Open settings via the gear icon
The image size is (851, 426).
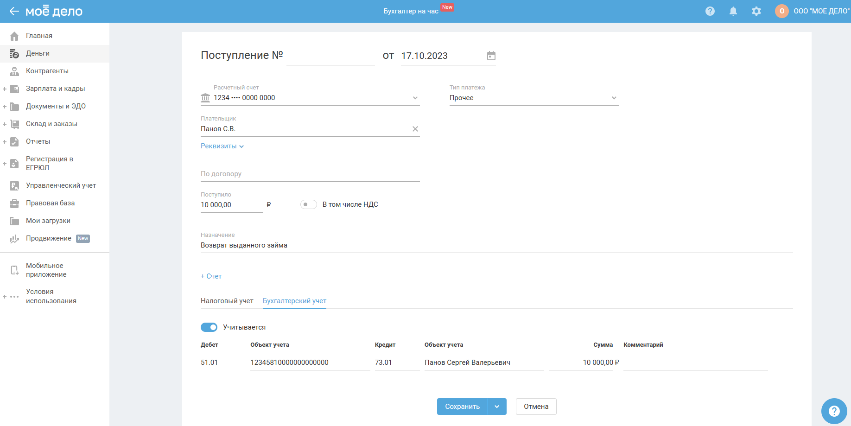[x=756, y=11]
